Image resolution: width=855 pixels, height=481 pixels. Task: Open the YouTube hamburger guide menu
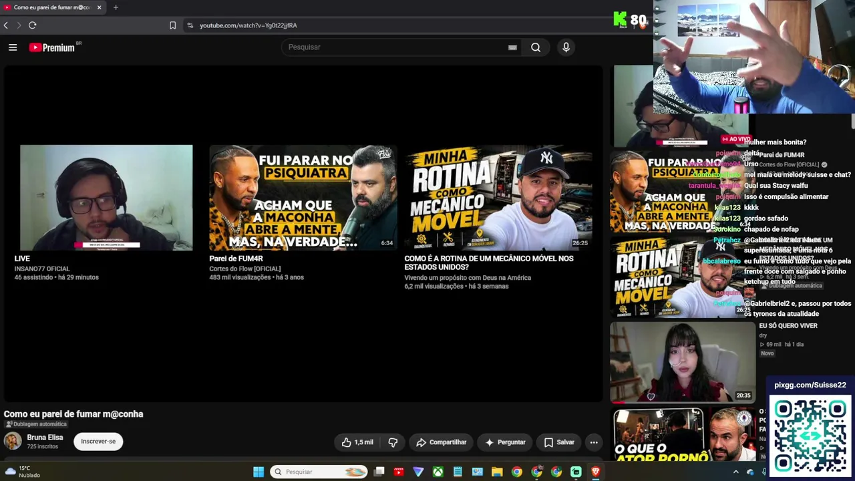[13, 47]
